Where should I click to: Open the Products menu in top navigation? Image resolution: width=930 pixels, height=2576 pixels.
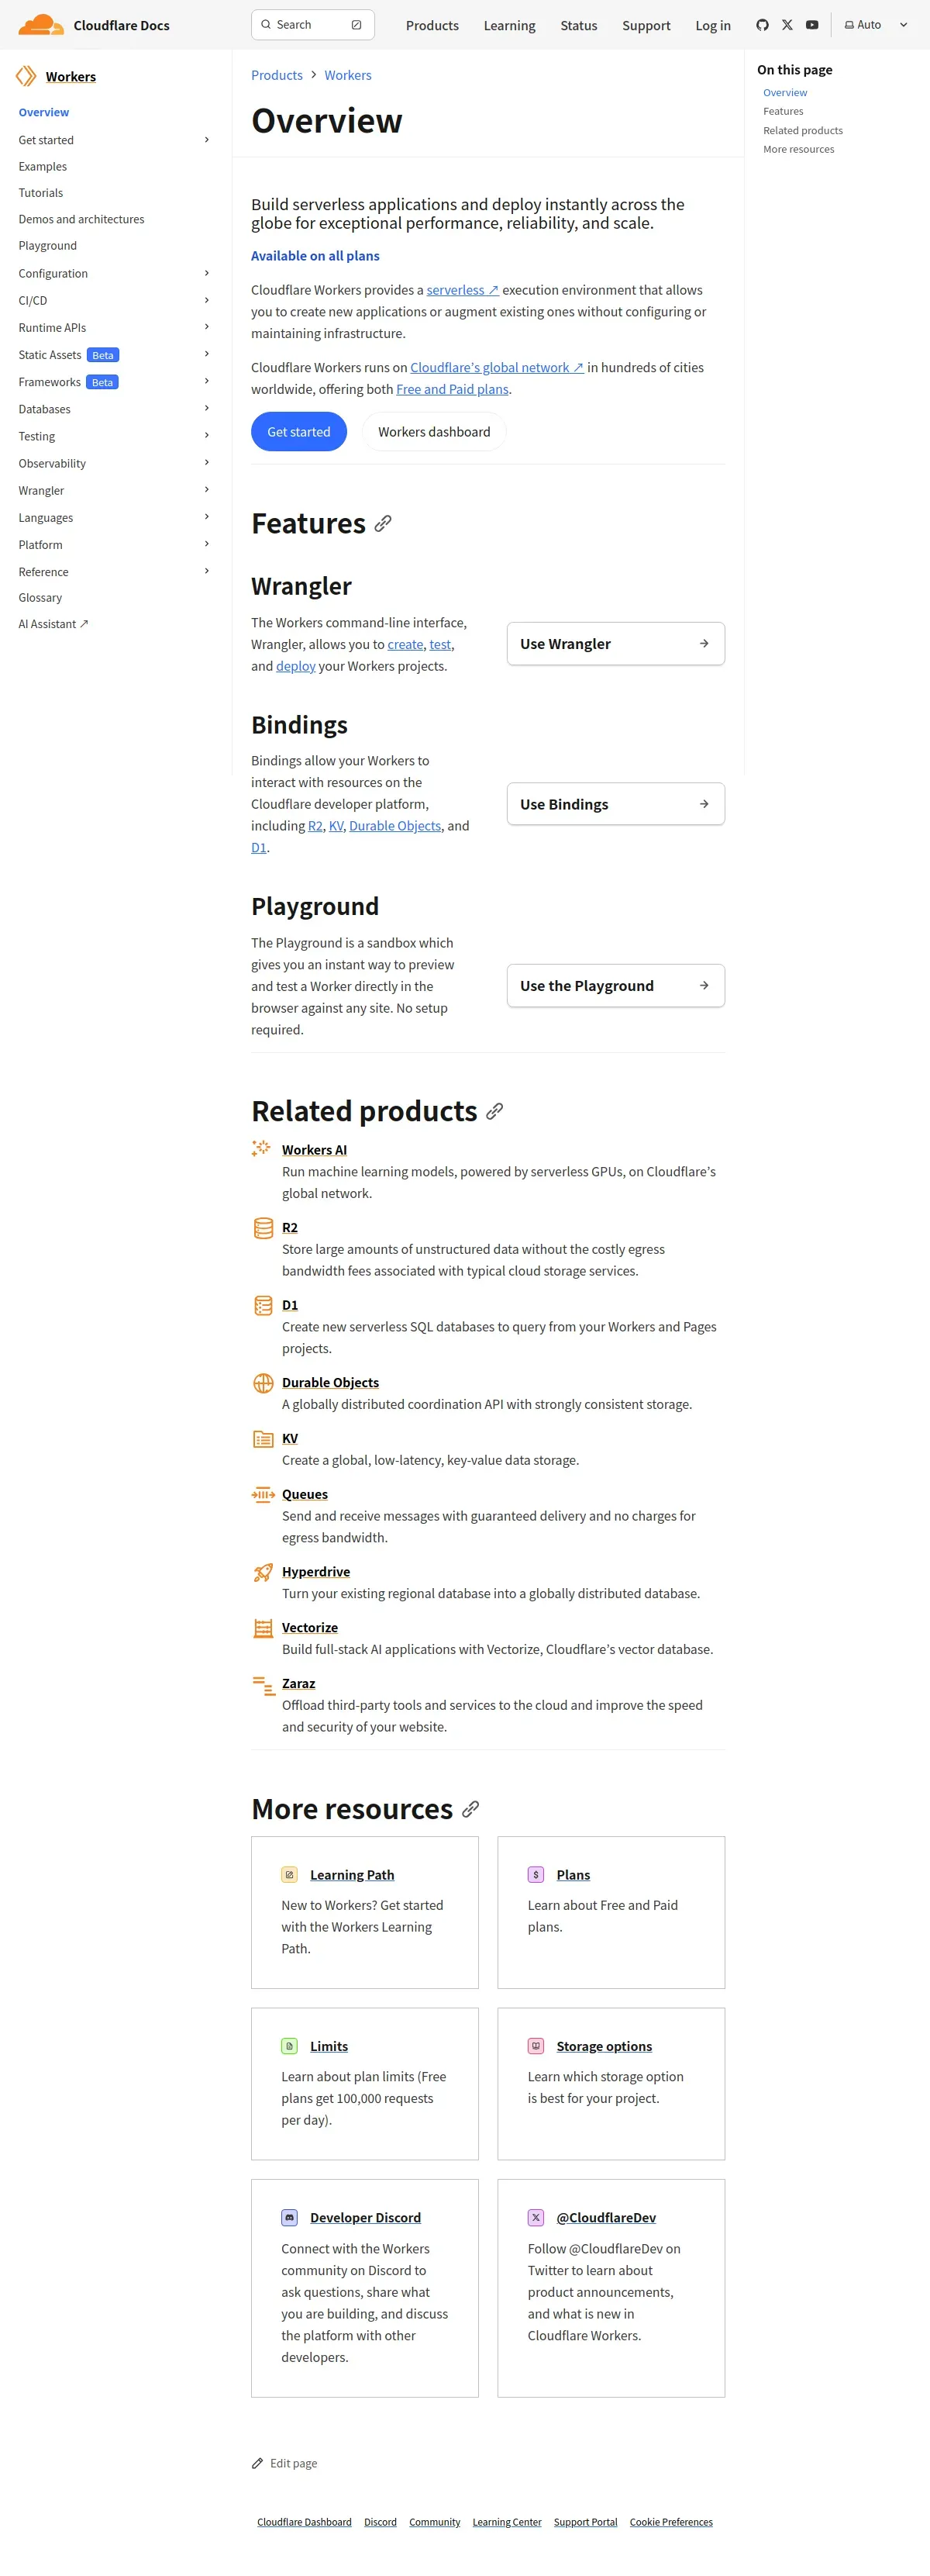[432, 25]
